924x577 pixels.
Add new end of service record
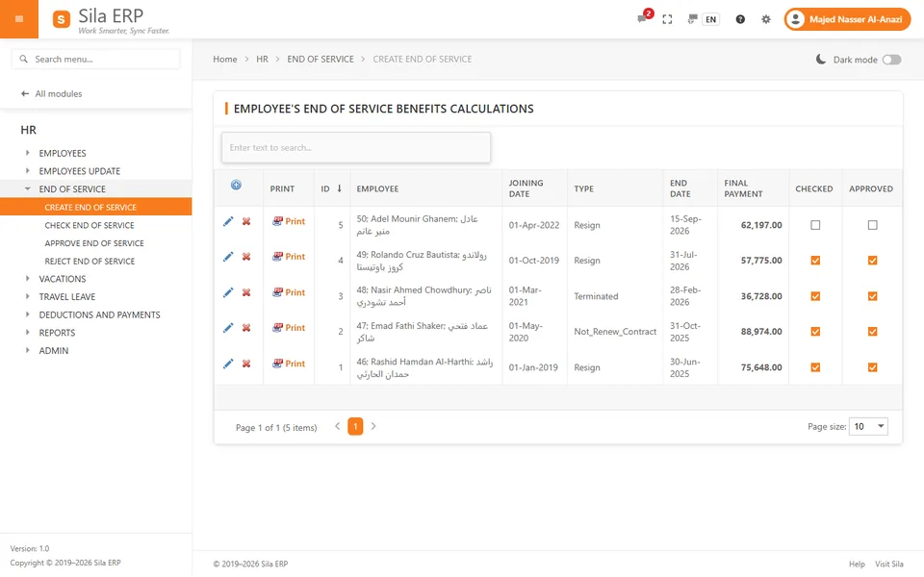[236, 185]
